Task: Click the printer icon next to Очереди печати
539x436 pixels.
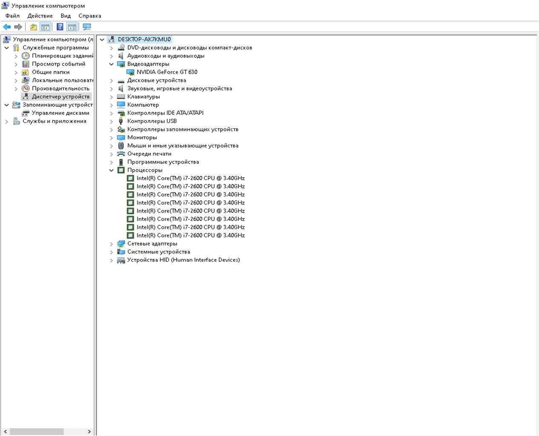Action: click(x=121, y=154)
